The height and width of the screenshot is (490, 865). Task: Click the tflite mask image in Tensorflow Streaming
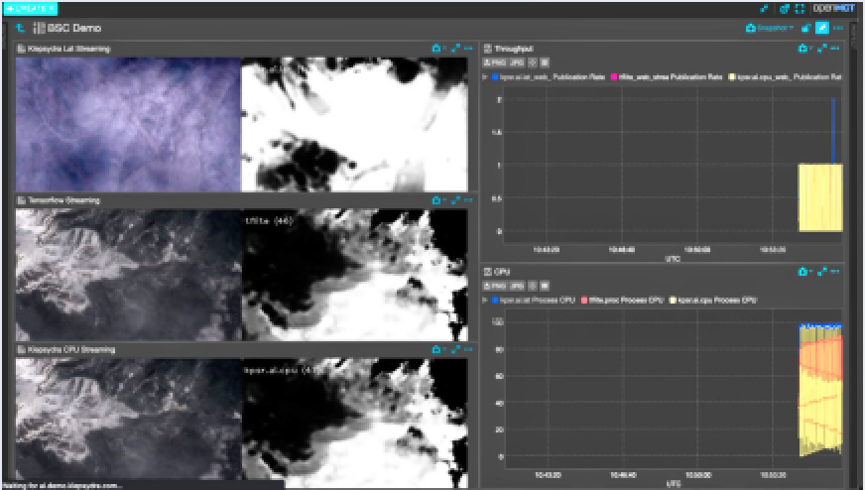[x=355, y=275]
